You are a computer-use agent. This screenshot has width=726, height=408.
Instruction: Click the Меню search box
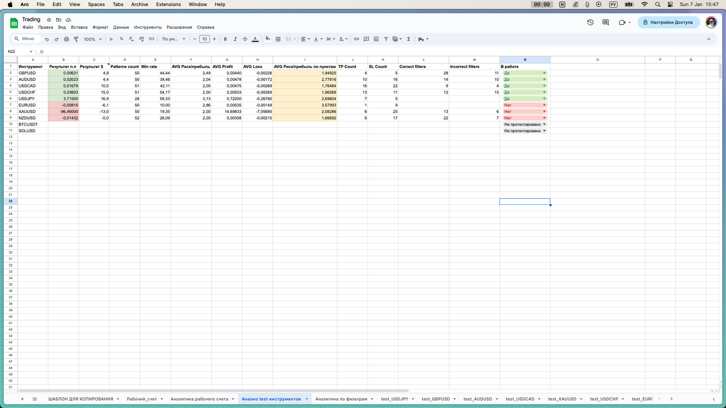(27, 39)
